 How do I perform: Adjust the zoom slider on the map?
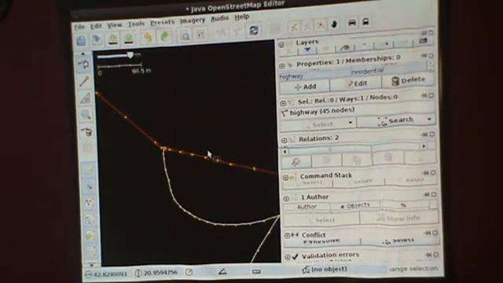pos(130,55)
